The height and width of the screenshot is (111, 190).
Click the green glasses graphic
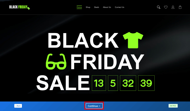tap(56, 62)
